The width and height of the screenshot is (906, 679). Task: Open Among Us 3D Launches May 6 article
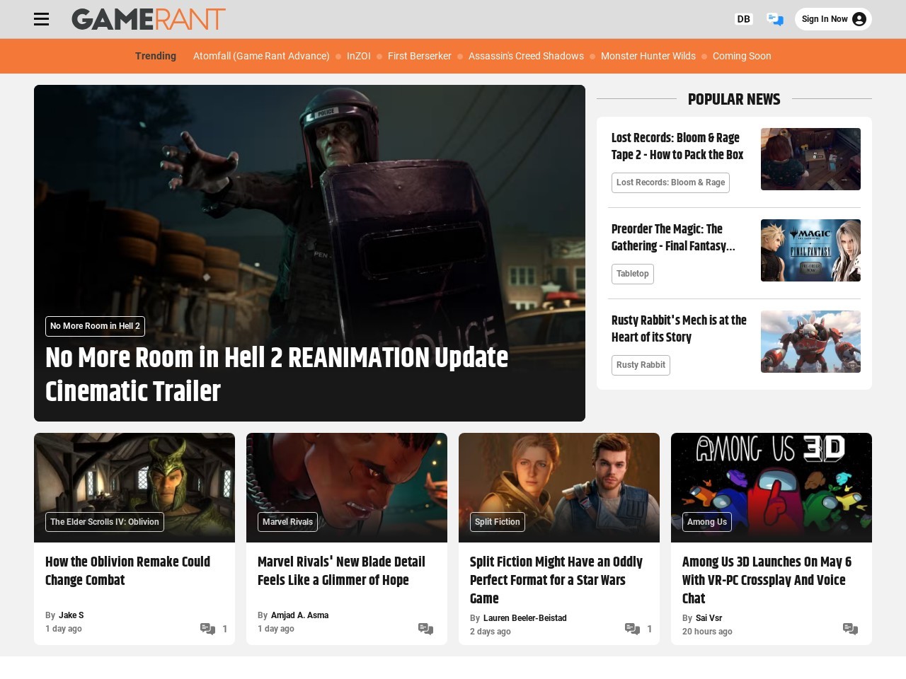coord(767,580)
